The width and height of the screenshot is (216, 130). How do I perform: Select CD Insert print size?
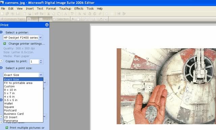(23, 117)
